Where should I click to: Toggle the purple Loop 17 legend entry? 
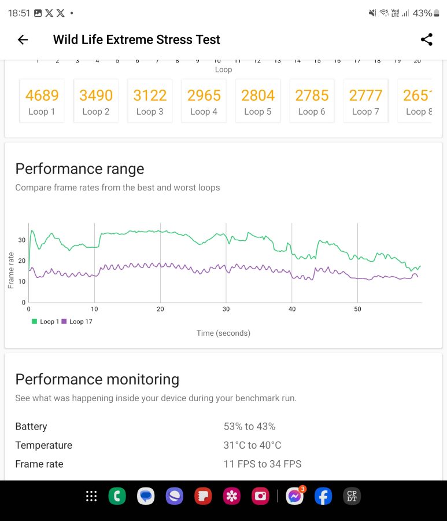(x=76, y=321)
